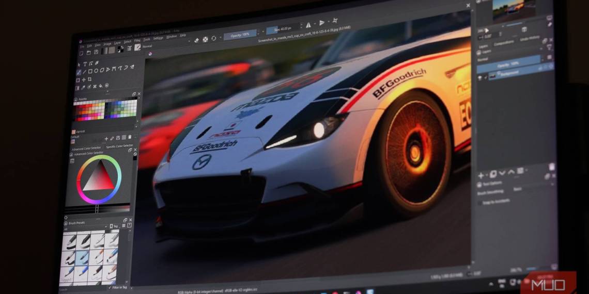Open an existing document from toolbar
This screenshot has height=294, width=589.
89,53
